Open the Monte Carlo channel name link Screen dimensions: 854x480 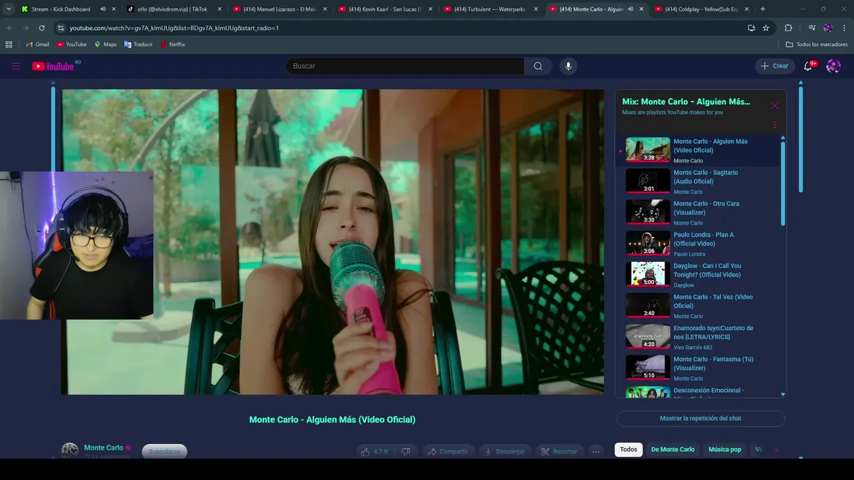click(103, 448)
